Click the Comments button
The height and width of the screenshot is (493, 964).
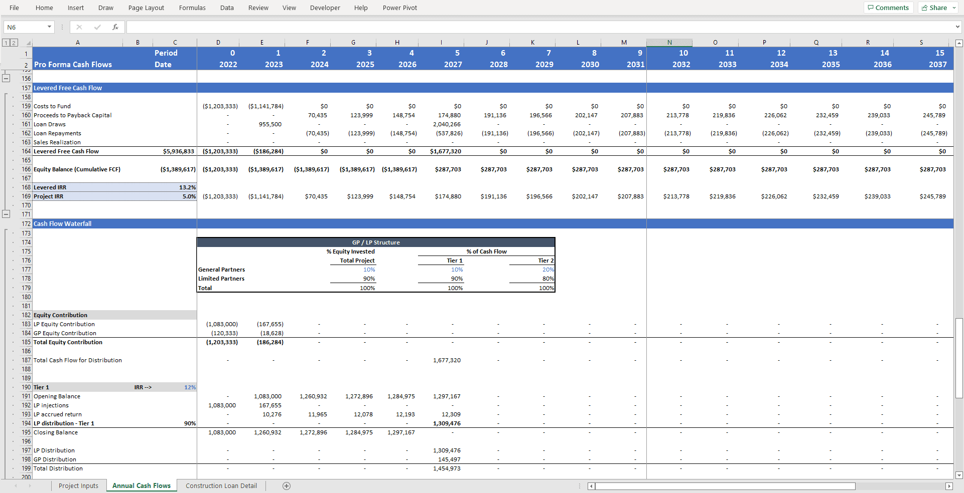pos(888,8)
